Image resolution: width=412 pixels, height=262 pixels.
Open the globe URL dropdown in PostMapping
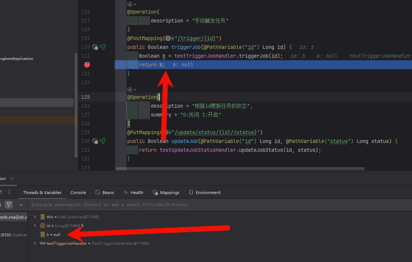click(x=169, y=38)
